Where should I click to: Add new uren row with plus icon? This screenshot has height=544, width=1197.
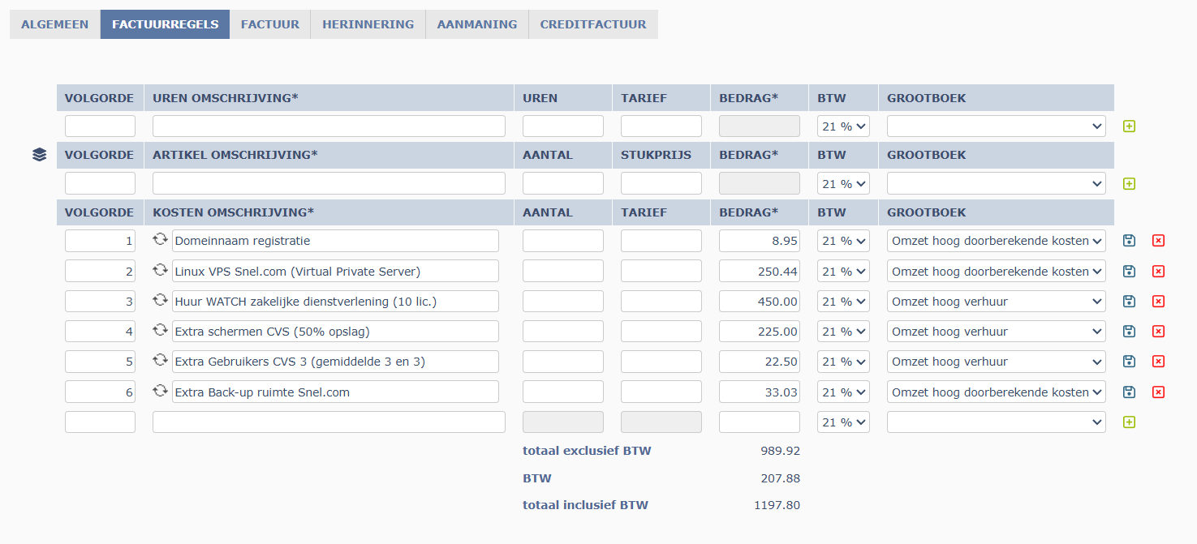[1129, 126]
